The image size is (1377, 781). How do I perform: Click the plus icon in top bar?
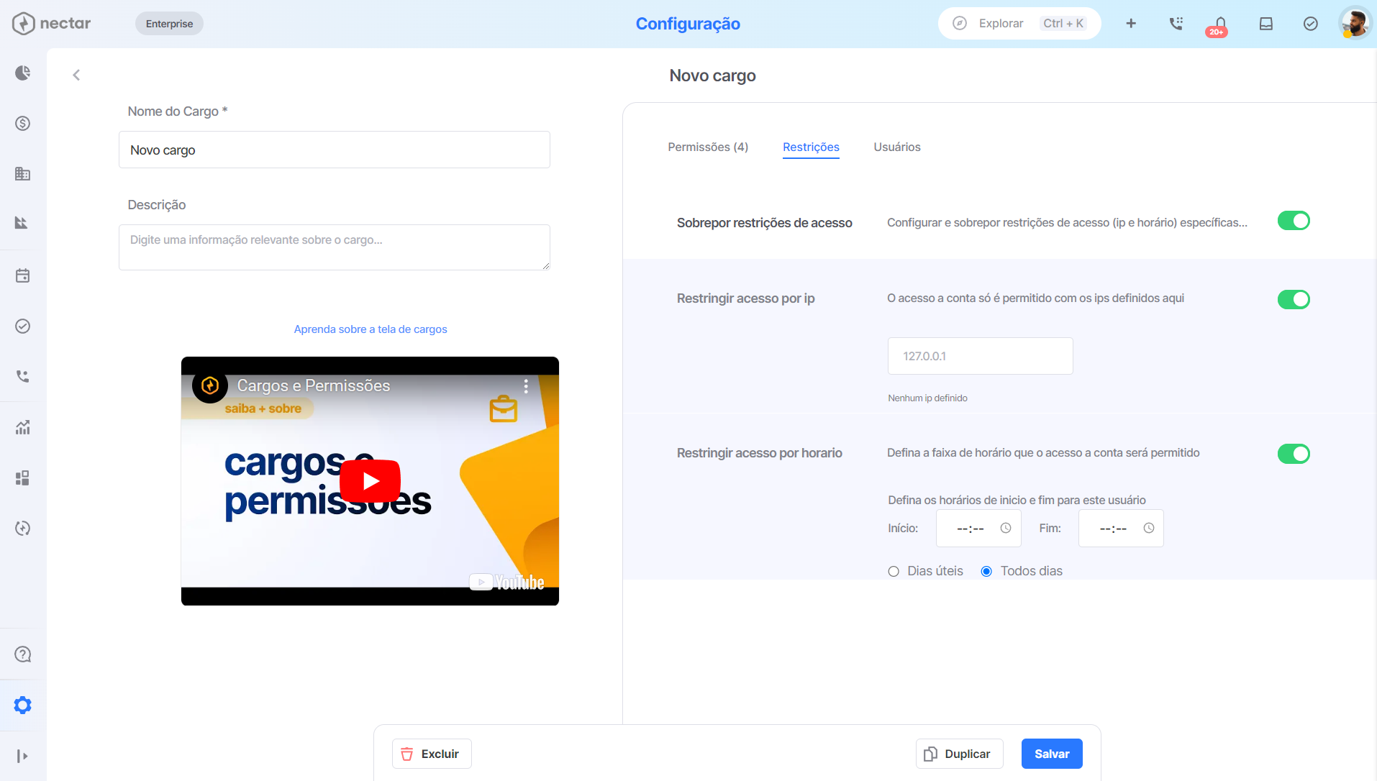click(x=1131, y=24)
